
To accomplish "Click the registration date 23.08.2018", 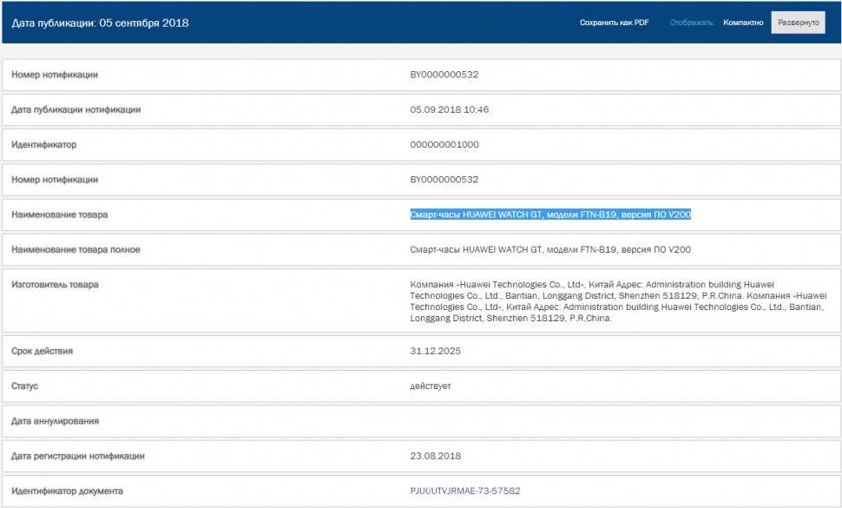I will click(436, 456).
